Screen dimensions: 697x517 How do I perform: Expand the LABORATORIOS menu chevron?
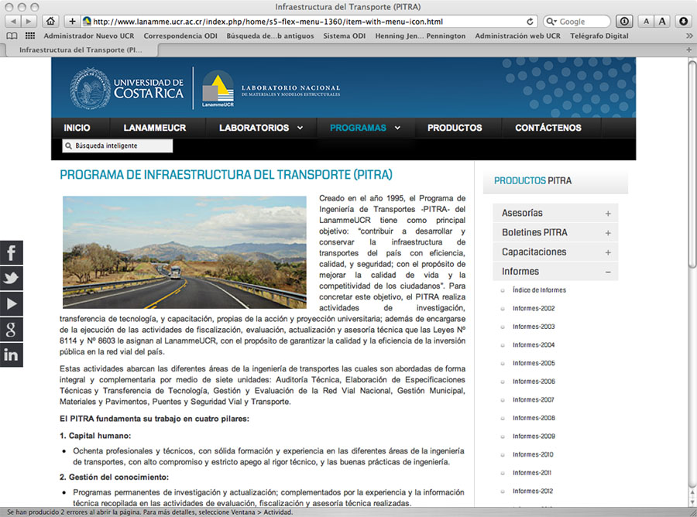[300, 128]
